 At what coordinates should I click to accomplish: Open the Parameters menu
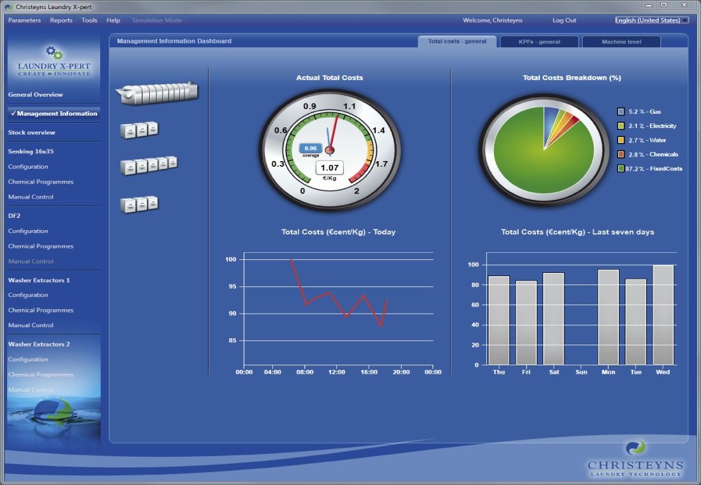tap(24, 20)
